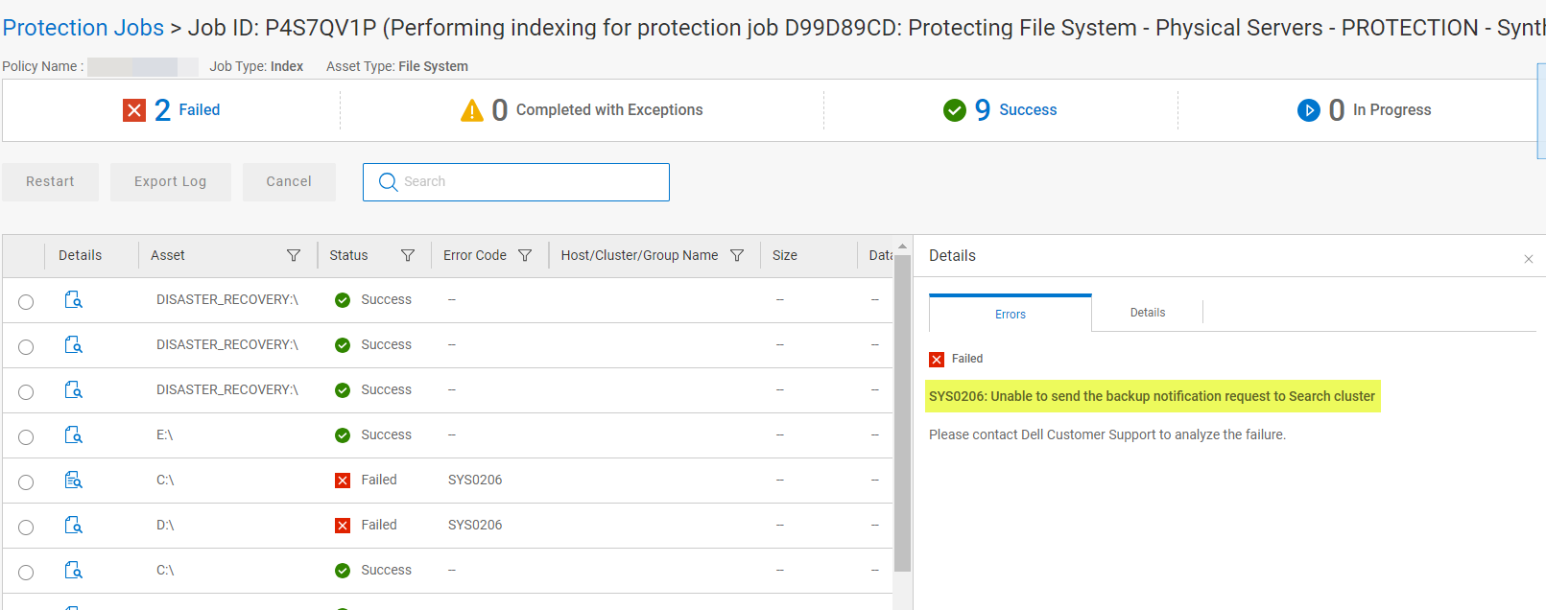Select the Errors tab in Details panel
Viewport: 1546px width, 610px height.
(1010, 314)
